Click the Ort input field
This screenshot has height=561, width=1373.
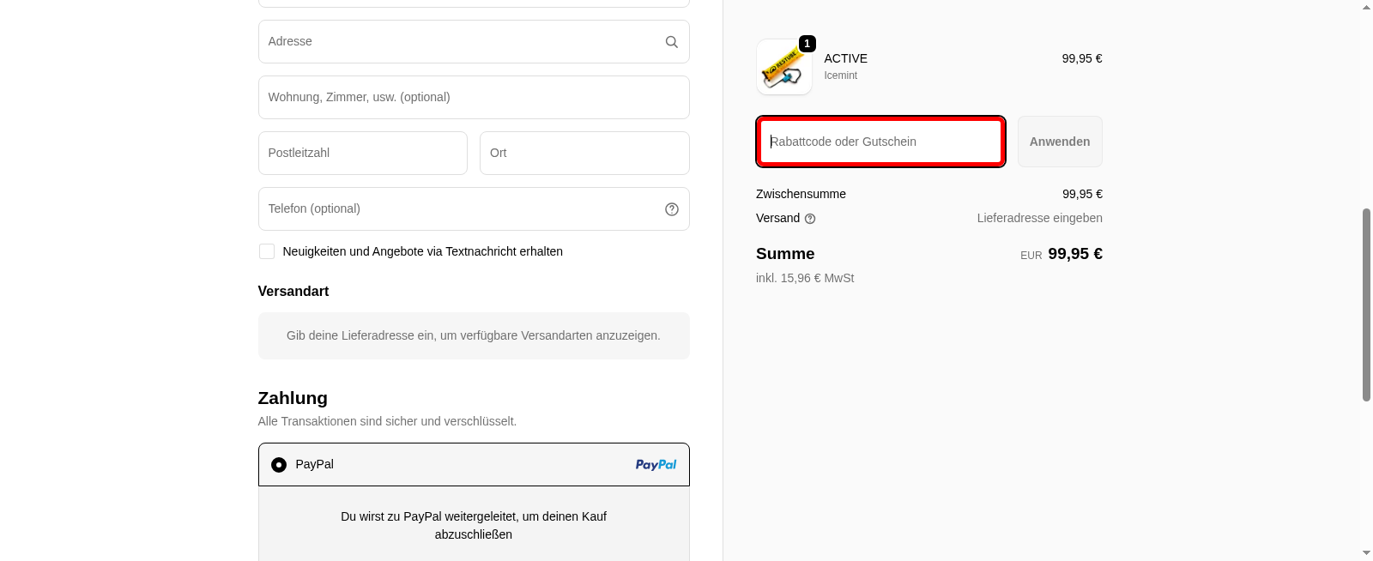click(584, 153)
